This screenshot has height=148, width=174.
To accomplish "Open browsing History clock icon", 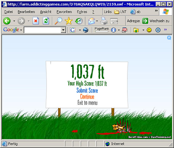I will 79,21.
